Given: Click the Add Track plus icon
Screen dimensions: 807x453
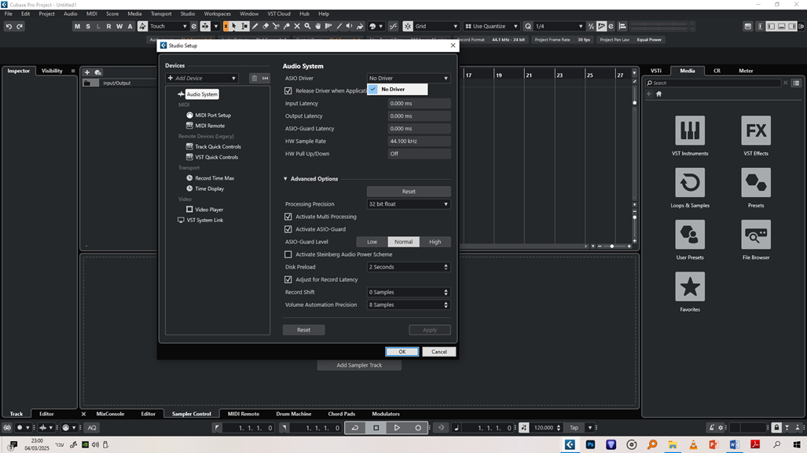Looking at the screenshot, I should tap(87, 72).
